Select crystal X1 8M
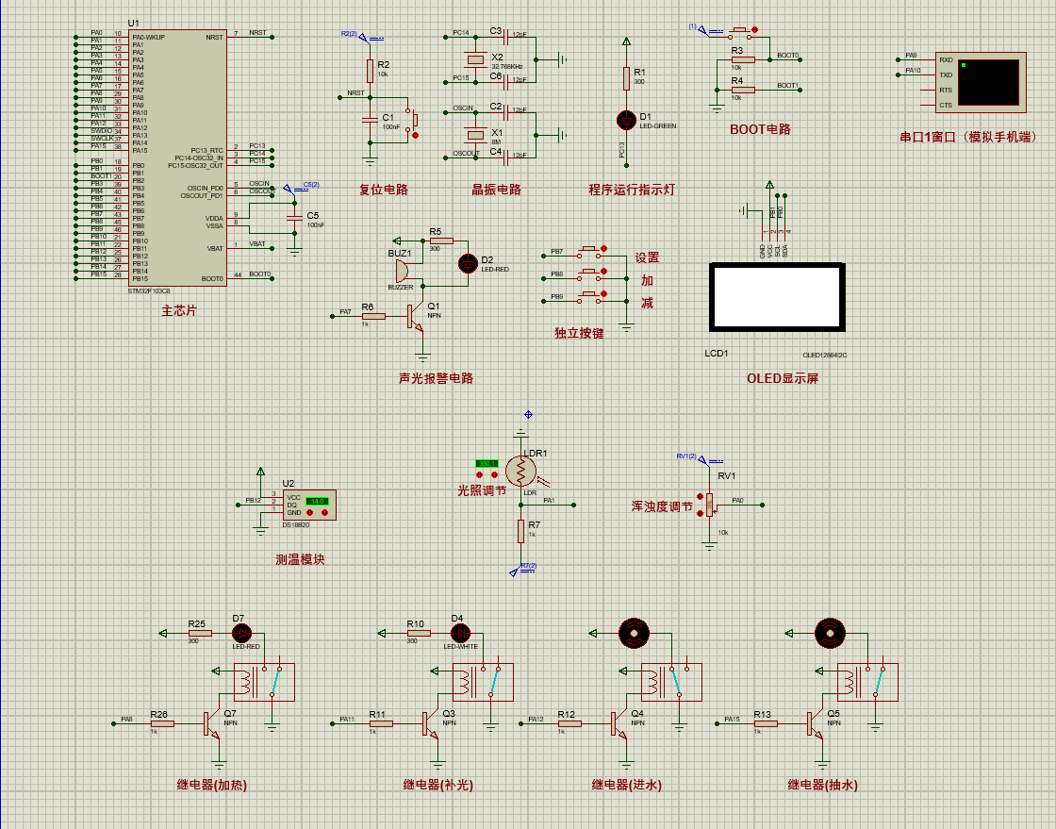Image resolution: width=1056 pixels, height=829 pixels. pos(475,135)
